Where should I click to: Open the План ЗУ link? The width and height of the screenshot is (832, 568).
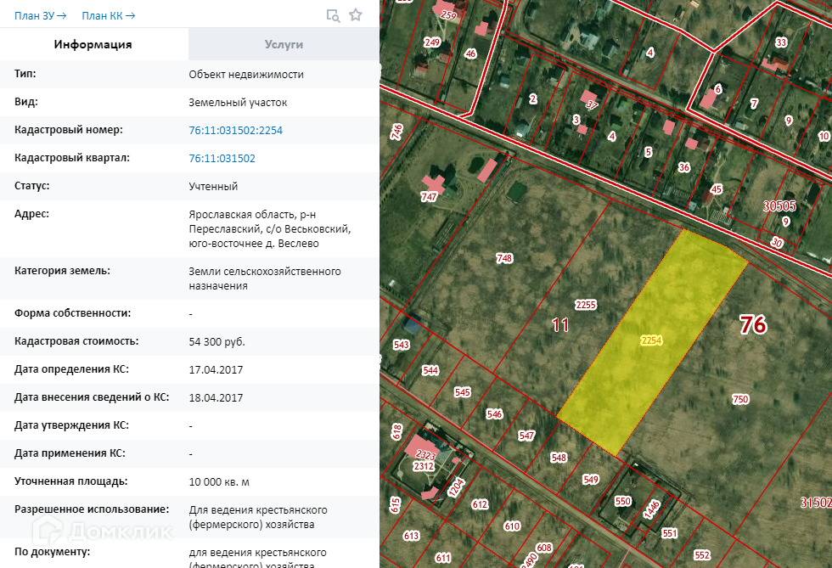point(40,15)
